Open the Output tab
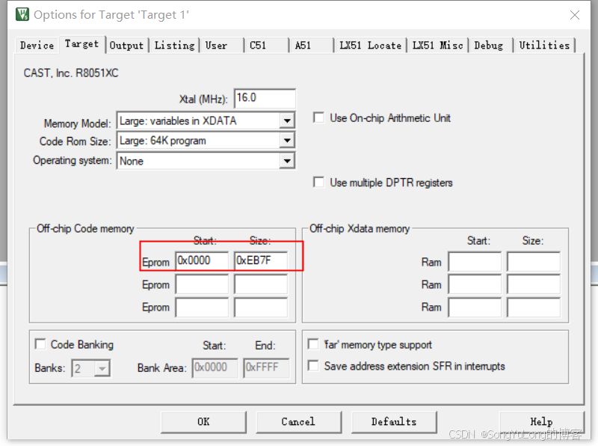 (126, 46)
